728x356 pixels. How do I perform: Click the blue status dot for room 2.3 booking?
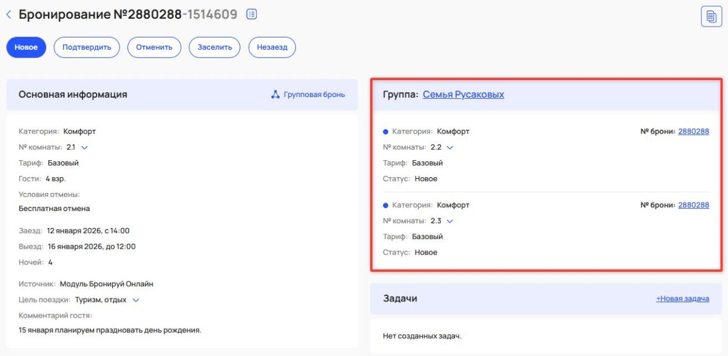point(386,204)
